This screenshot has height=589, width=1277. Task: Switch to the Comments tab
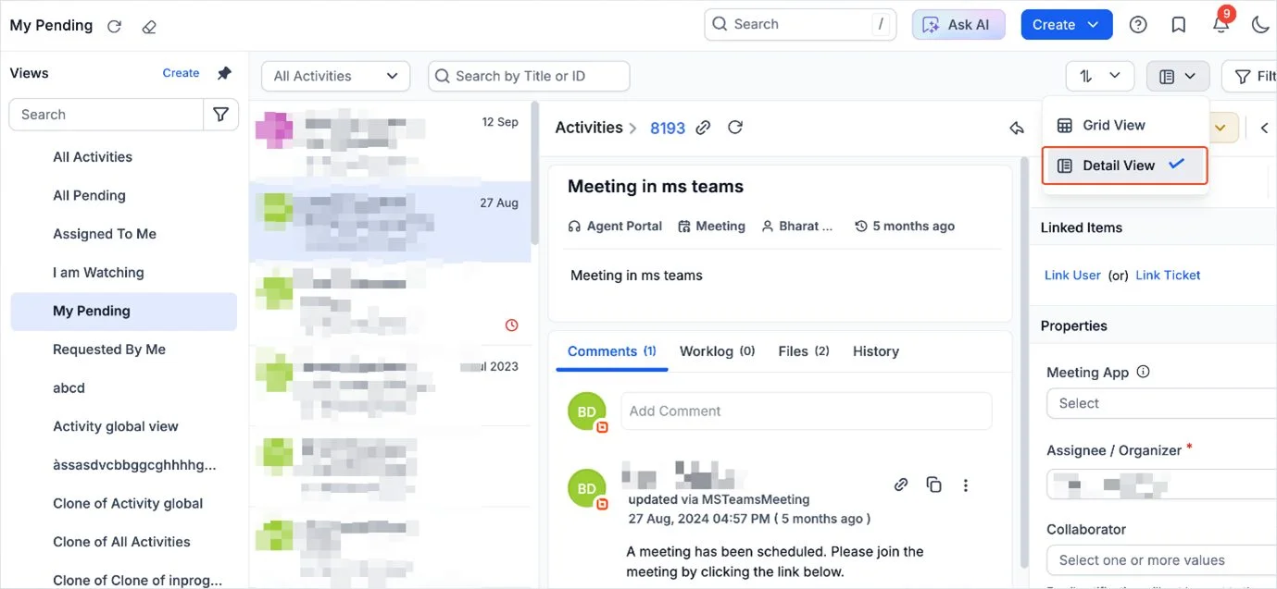tap(611, 351)
